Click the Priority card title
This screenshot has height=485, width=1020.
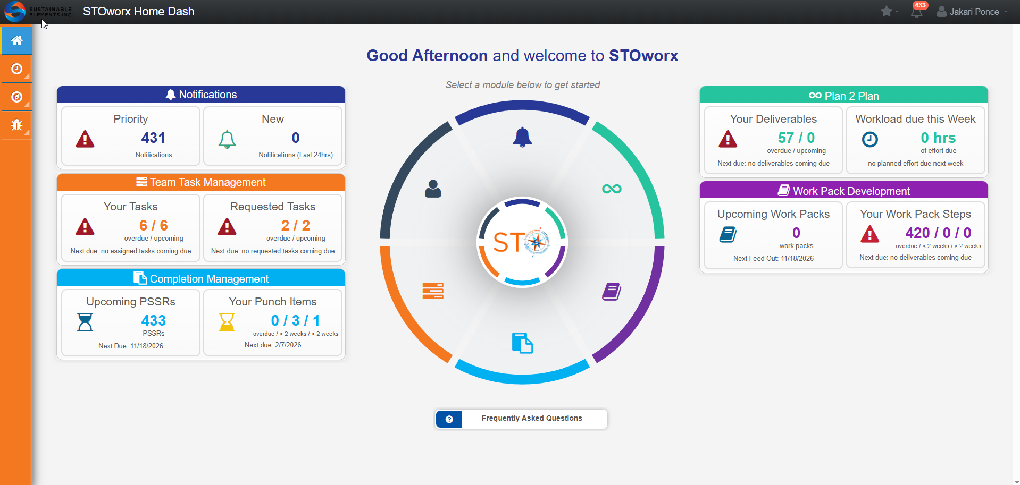click(131, 119)
